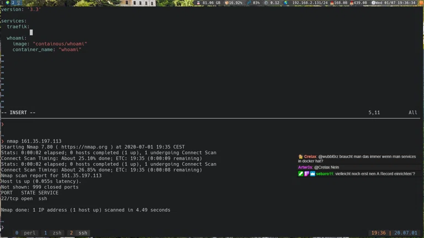This screenshot has height=238, width=424.
Task: Click the PORT STATE SERVICE header line
Action: coord(30,193)
